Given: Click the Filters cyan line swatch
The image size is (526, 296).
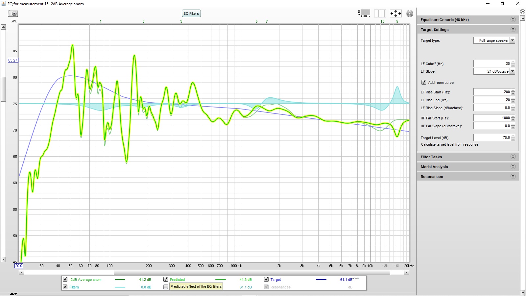Looking at the screenshot, I should [x=120, y=287].
